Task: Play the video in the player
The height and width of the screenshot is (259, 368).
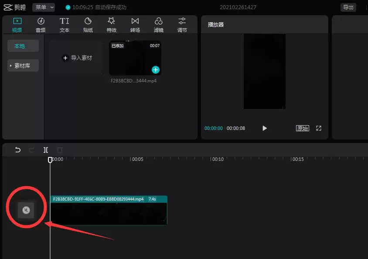Action: (265, 128)
